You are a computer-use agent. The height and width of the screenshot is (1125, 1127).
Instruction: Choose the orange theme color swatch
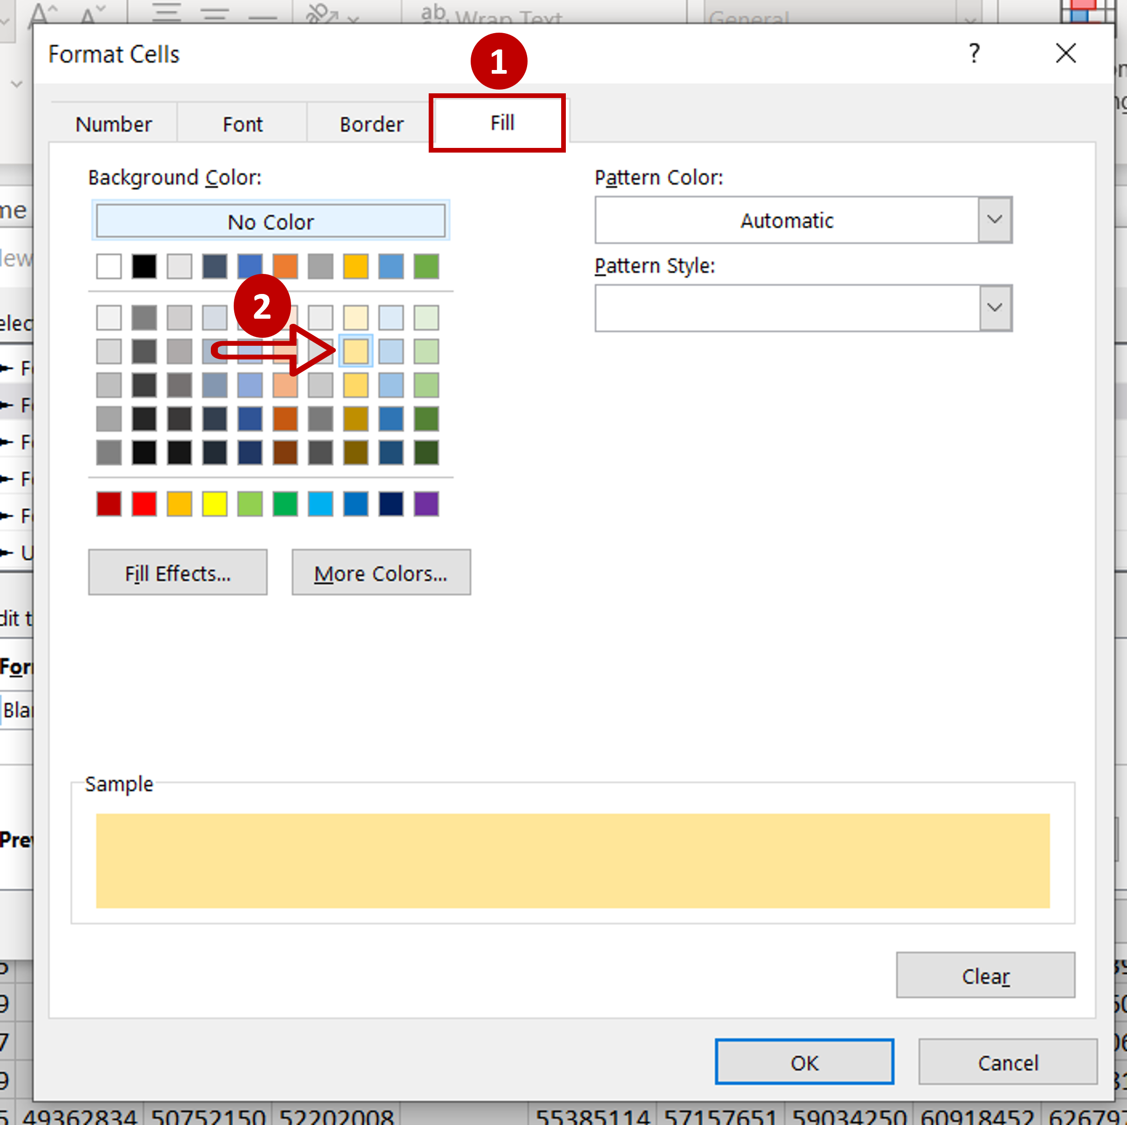click(x=285, y=266)
